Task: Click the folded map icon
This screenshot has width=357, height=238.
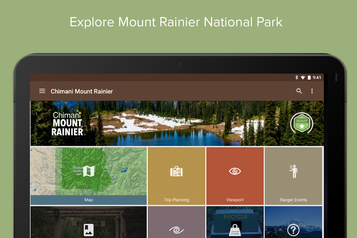Action: pyautogui.click(x=89, y=171)
